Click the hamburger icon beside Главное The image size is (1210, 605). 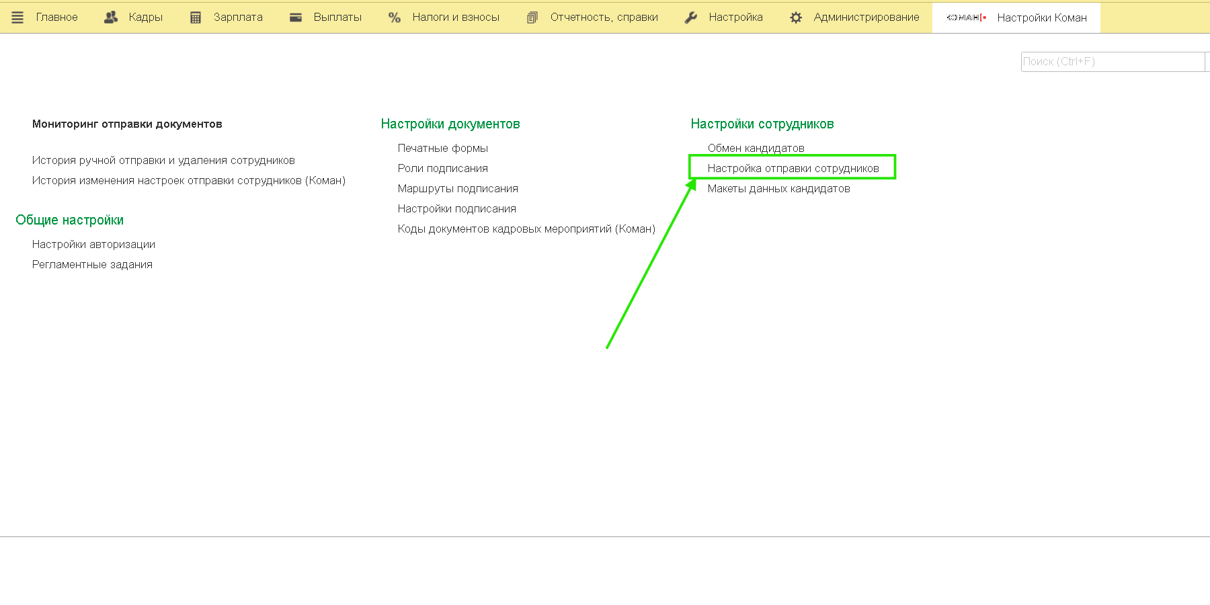(x=17, y=17)
